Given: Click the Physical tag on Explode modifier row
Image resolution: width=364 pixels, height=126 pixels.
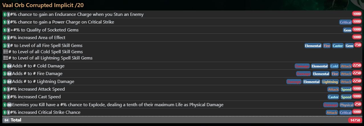Looking at the screenshot, I should [347, 105].
